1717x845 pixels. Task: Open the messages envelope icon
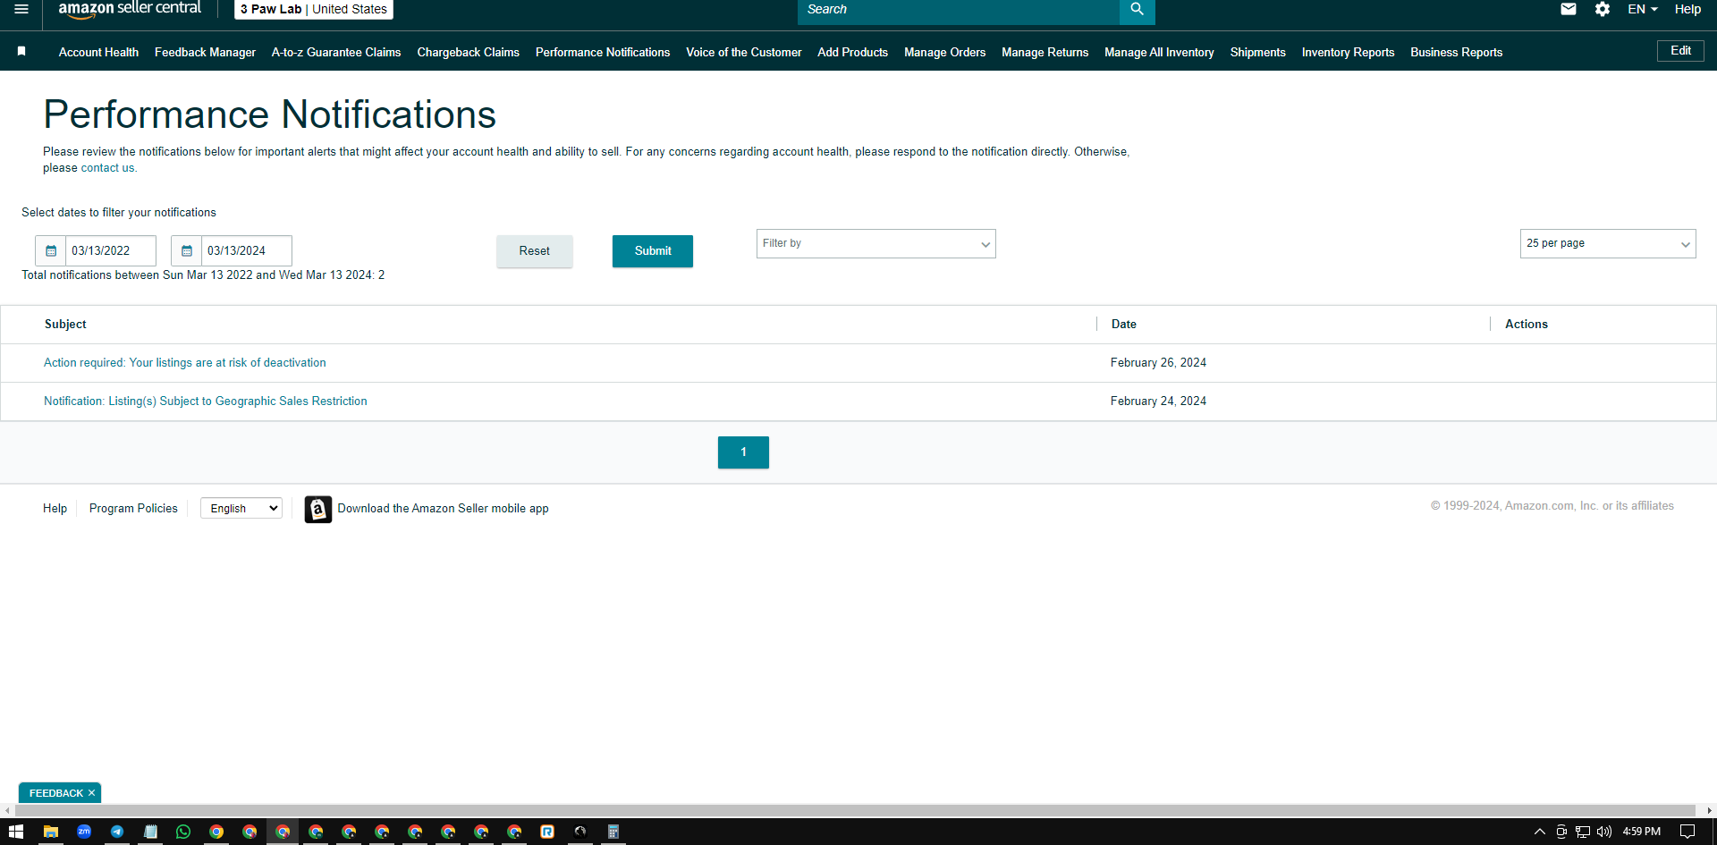click(1568, 9)
